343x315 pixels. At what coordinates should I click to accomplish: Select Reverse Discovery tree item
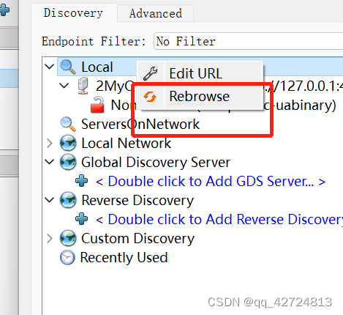(137, 201)
